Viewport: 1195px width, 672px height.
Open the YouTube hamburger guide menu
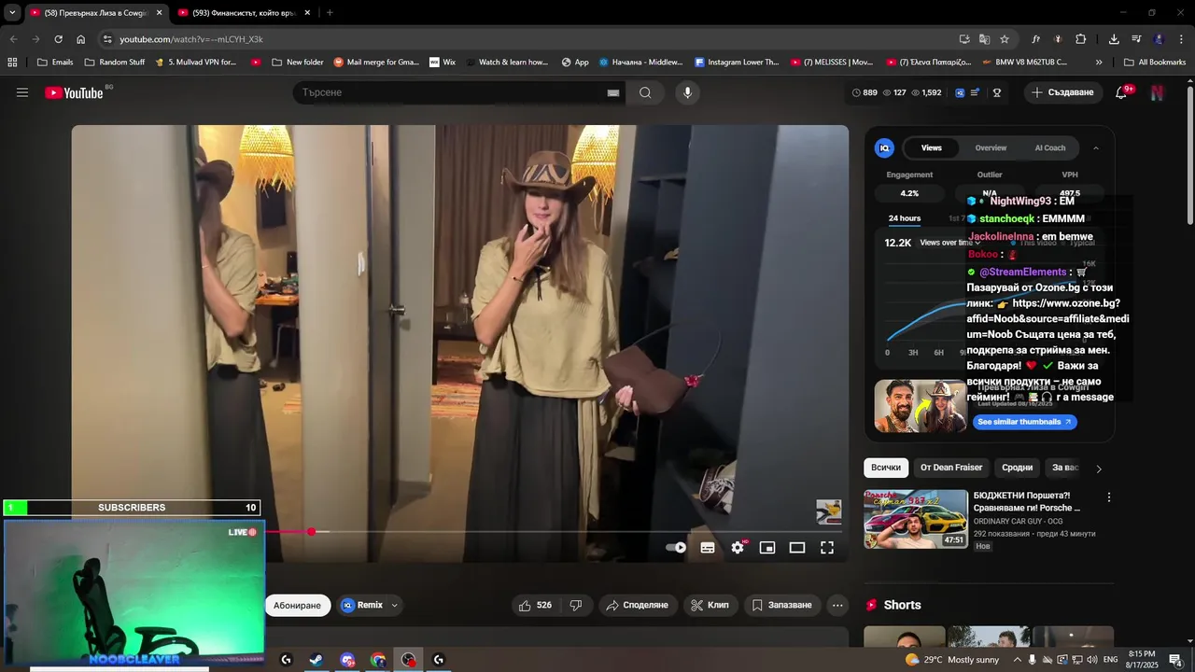pyautogui.click(x=22, y=92)
